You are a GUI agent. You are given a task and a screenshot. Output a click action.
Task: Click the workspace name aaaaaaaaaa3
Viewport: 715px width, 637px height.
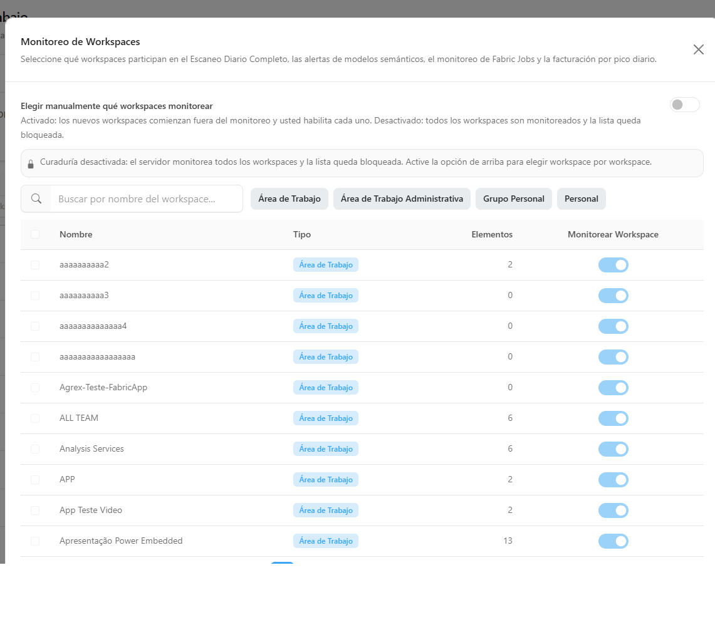[x=84, y=295]
